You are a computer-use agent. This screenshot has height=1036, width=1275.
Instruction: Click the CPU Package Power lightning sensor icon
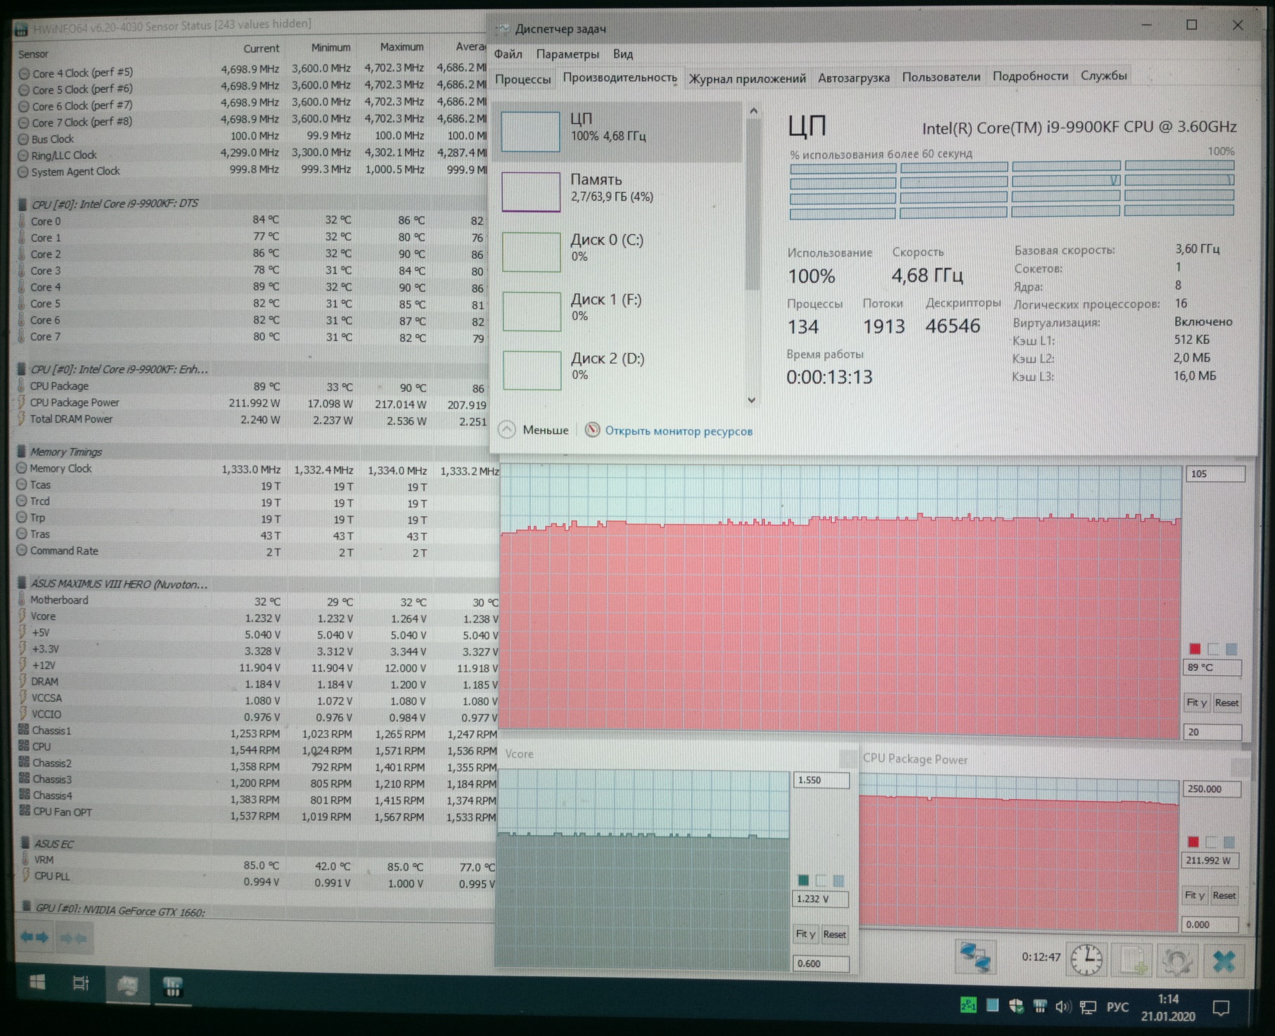[22, 403]
